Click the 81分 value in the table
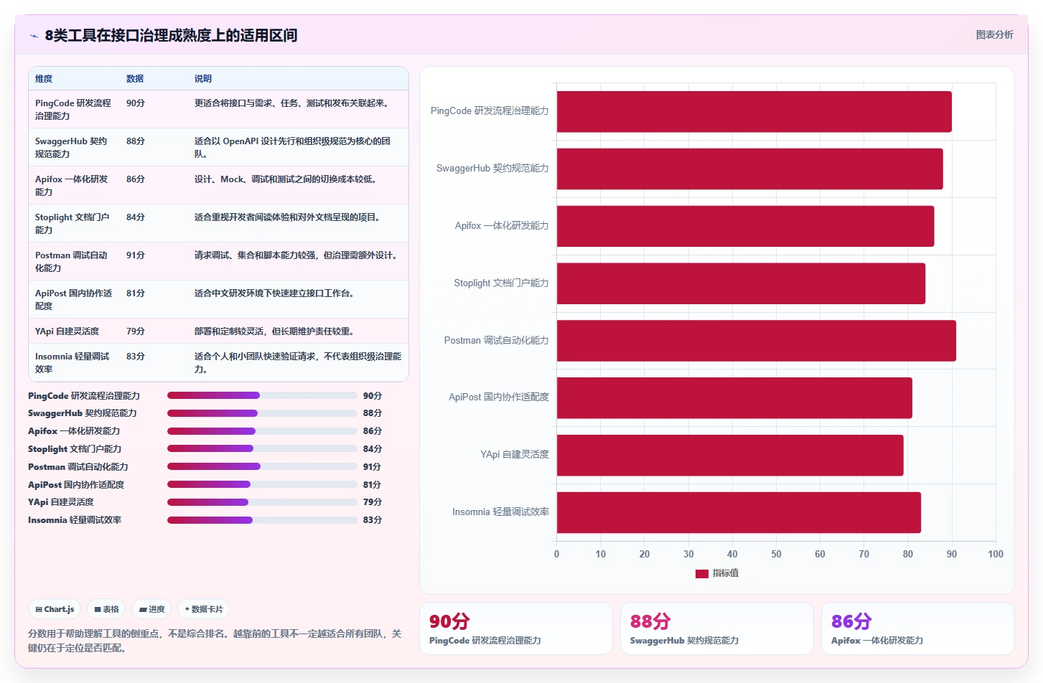1043x683 pixels. (x=136, y=293)
